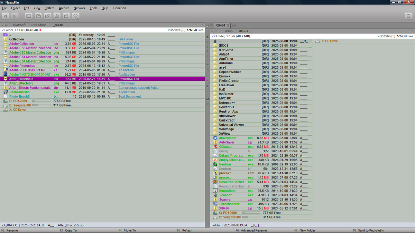Select the After_Effects6.5 iso row
This screenshot has height=233, width=415.
point(102,79)
